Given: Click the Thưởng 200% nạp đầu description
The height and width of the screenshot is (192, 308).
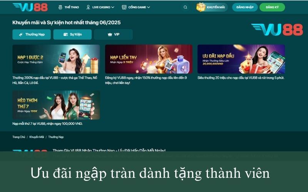Looking at the screenshot, I should (x=55, y=80).
